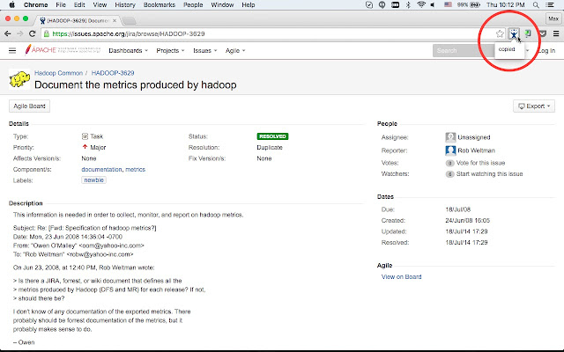Image resolution: width=564 pixels, height=352 pixels.
Task: Click the Hadoop elephant project avatar
Action: click(x=19, y=78)
